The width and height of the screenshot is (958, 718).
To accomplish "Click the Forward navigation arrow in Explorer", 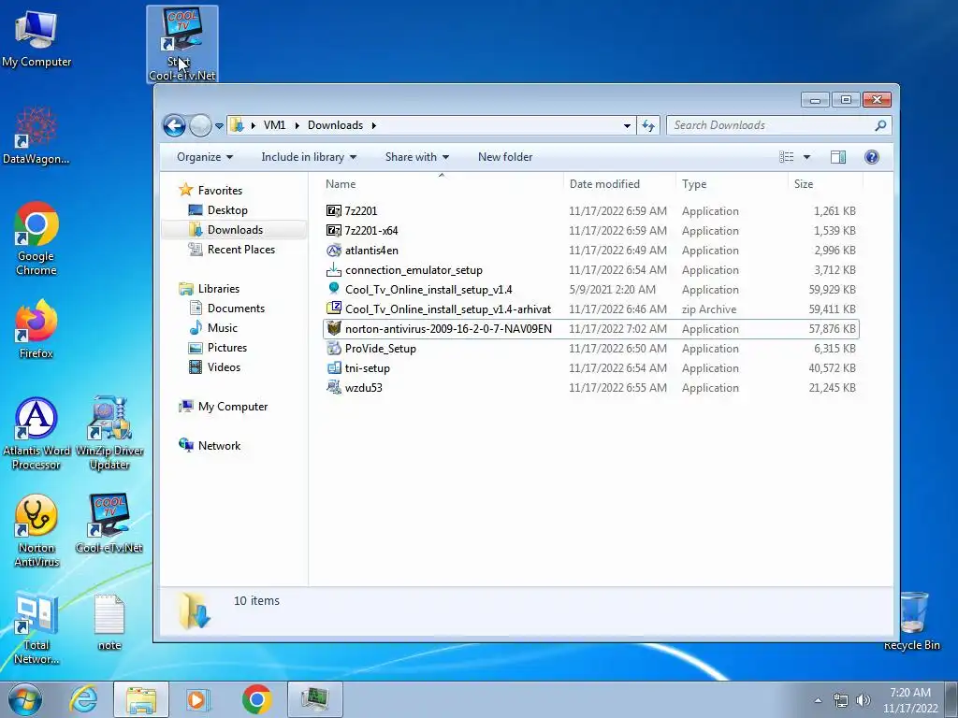I will [x=200, y=126].
